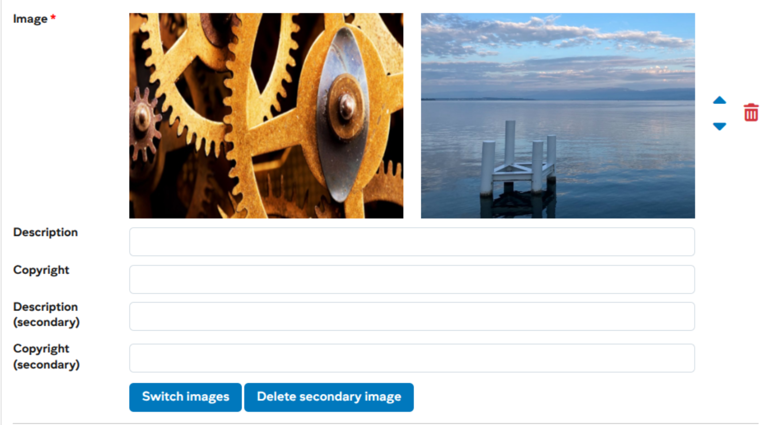Click the red required asterisk beside Image
The image size is (768, 425).
click(x=53, y=17)
